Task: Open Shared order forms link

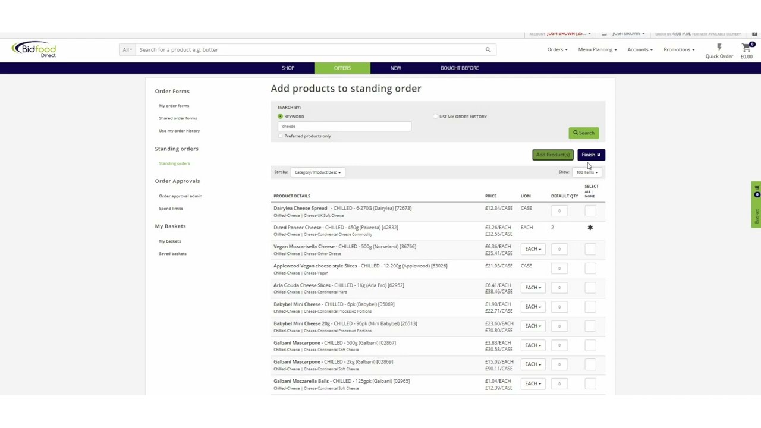Action: coord(178,118)
